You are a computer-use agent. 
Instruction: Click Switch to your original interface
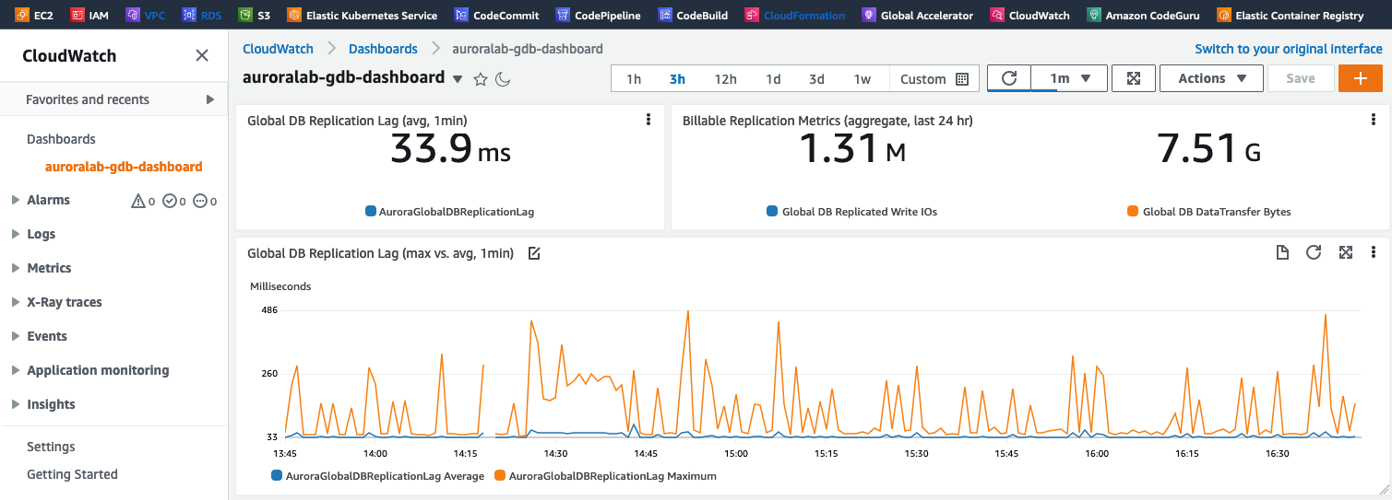pos(1289,49)
